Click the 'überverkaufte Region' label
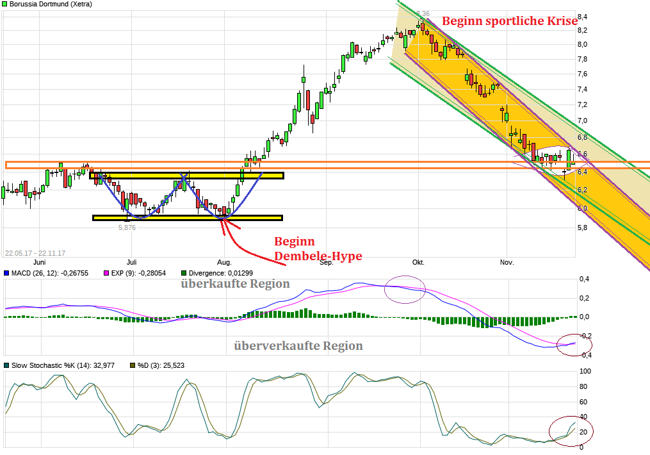This screenshot has height=455, width=650. (298, 345)
